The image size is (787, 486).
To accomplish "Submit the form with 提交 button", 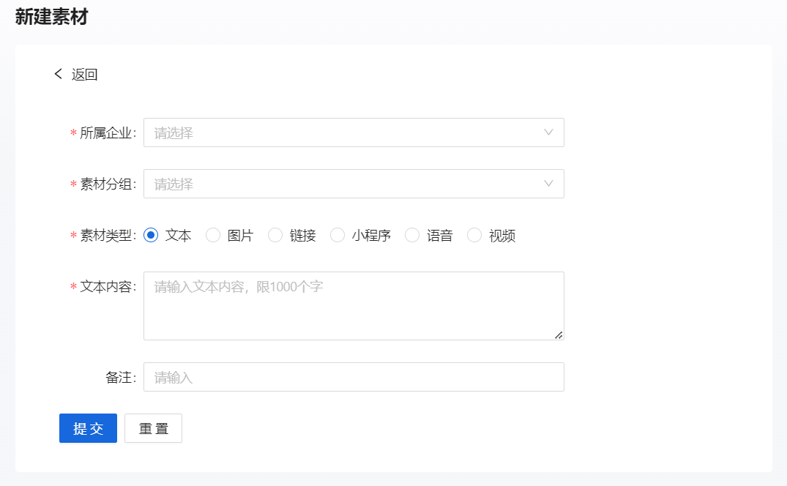I will (x=88, y=428).
